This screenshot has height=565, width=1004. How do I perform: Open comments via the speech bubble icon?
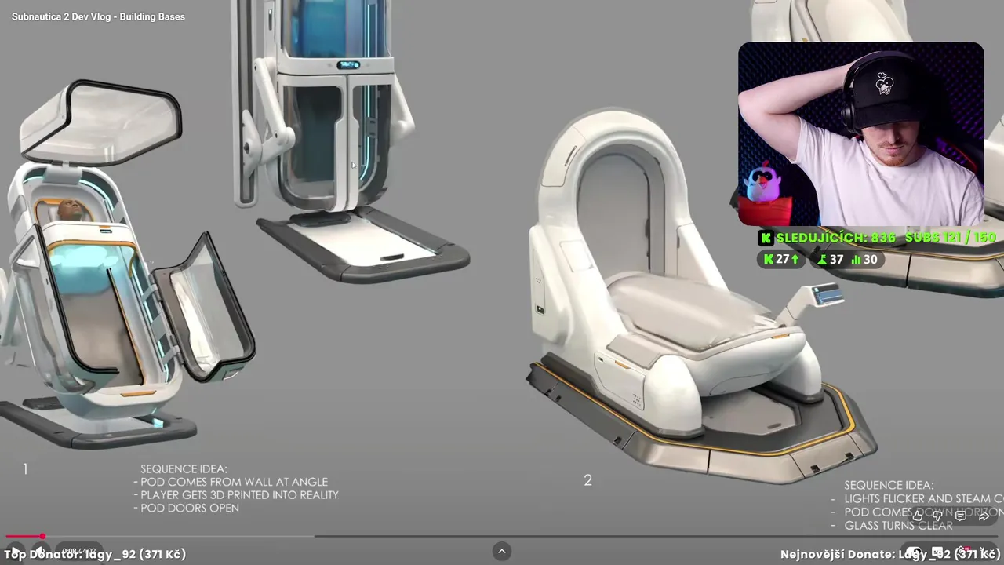[x=961, y=516]
